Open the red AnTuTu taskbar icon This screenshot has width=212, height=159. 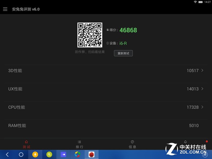[x=91, y=154]
